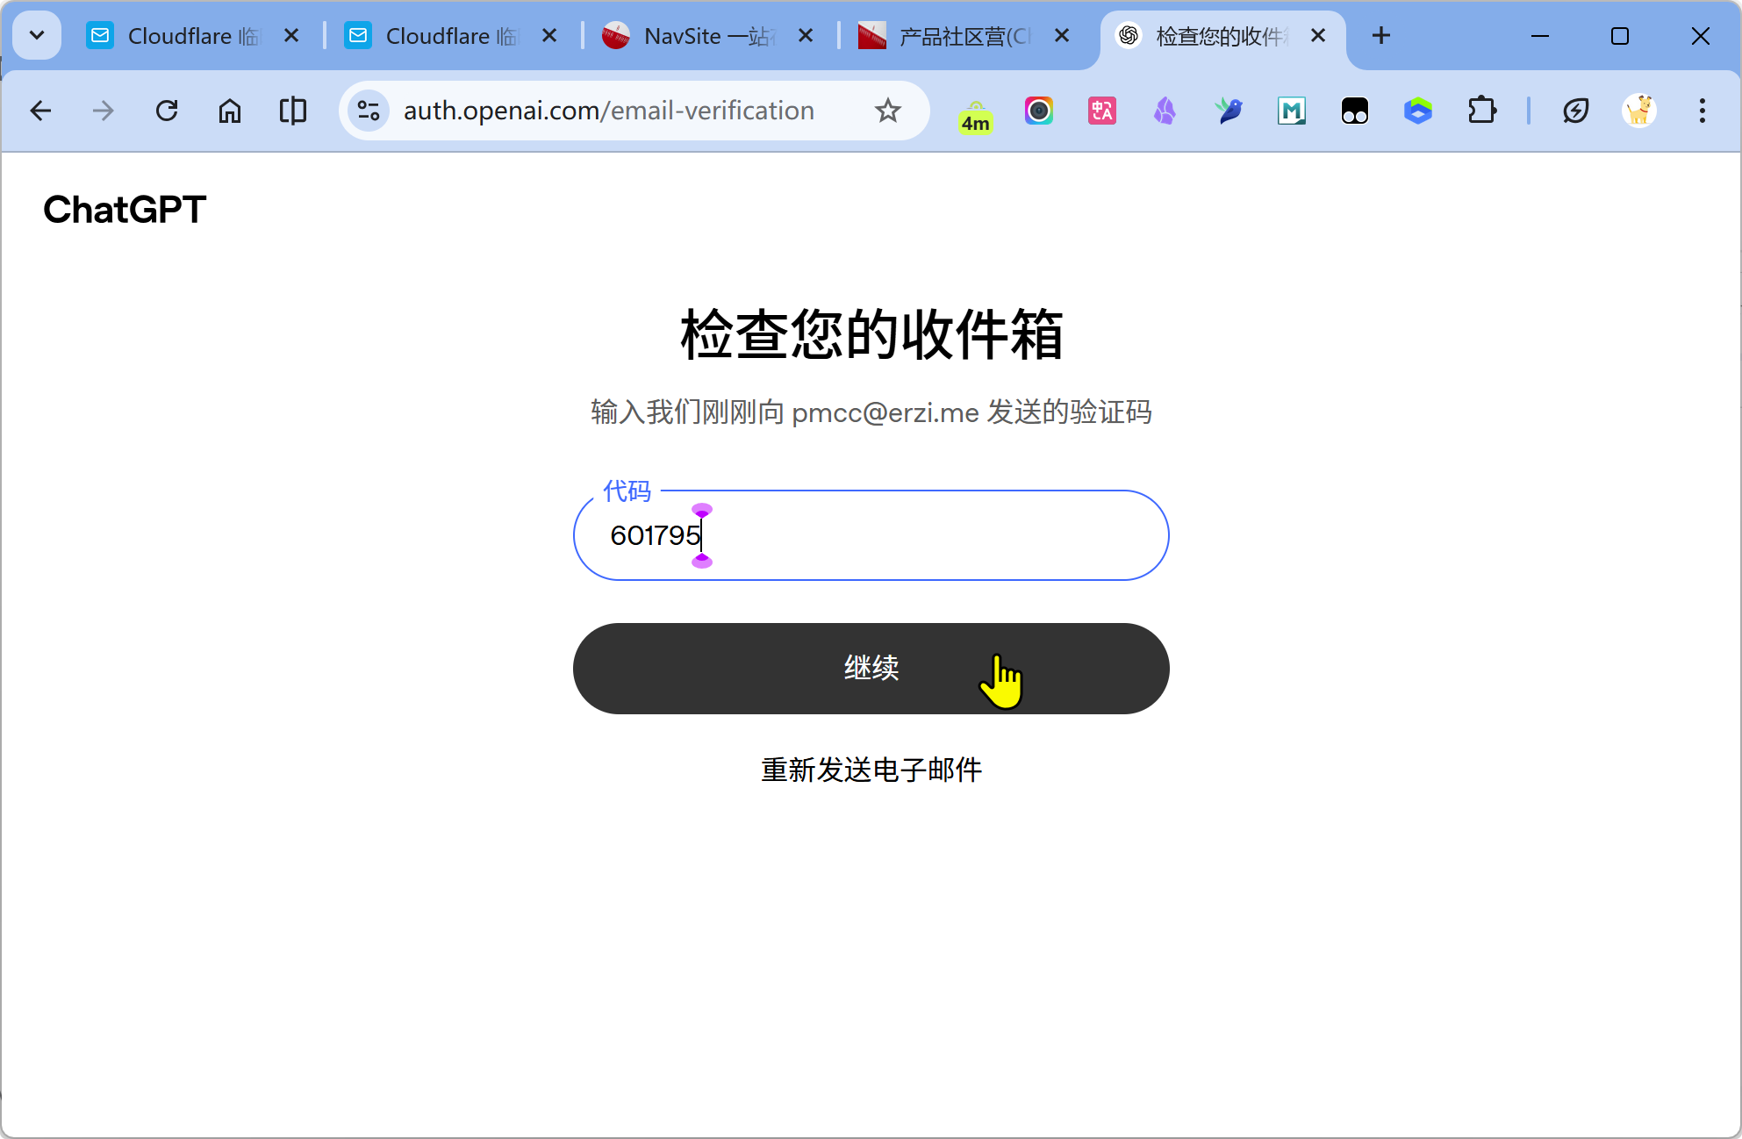Click 重新发送电子邮件 resend email link
Viewport: 1742px width, 1139px height.
click(x=871, y=770)
